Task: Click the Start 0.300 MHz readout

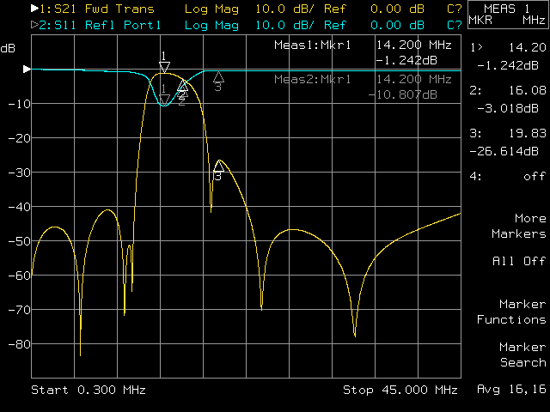Action: [89, 390]
